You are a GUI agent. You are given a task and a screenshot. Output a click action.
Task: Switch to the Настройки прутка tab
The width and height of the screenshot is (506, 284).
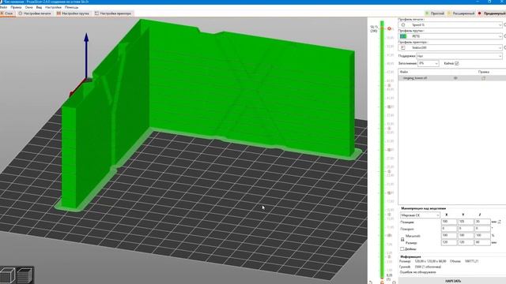coord(73,13)
